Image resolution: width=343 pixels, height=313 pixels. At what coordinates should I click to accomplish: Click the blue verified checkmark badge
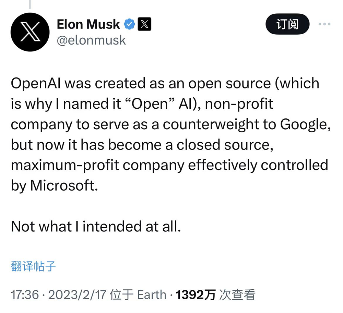coord(129,24)
